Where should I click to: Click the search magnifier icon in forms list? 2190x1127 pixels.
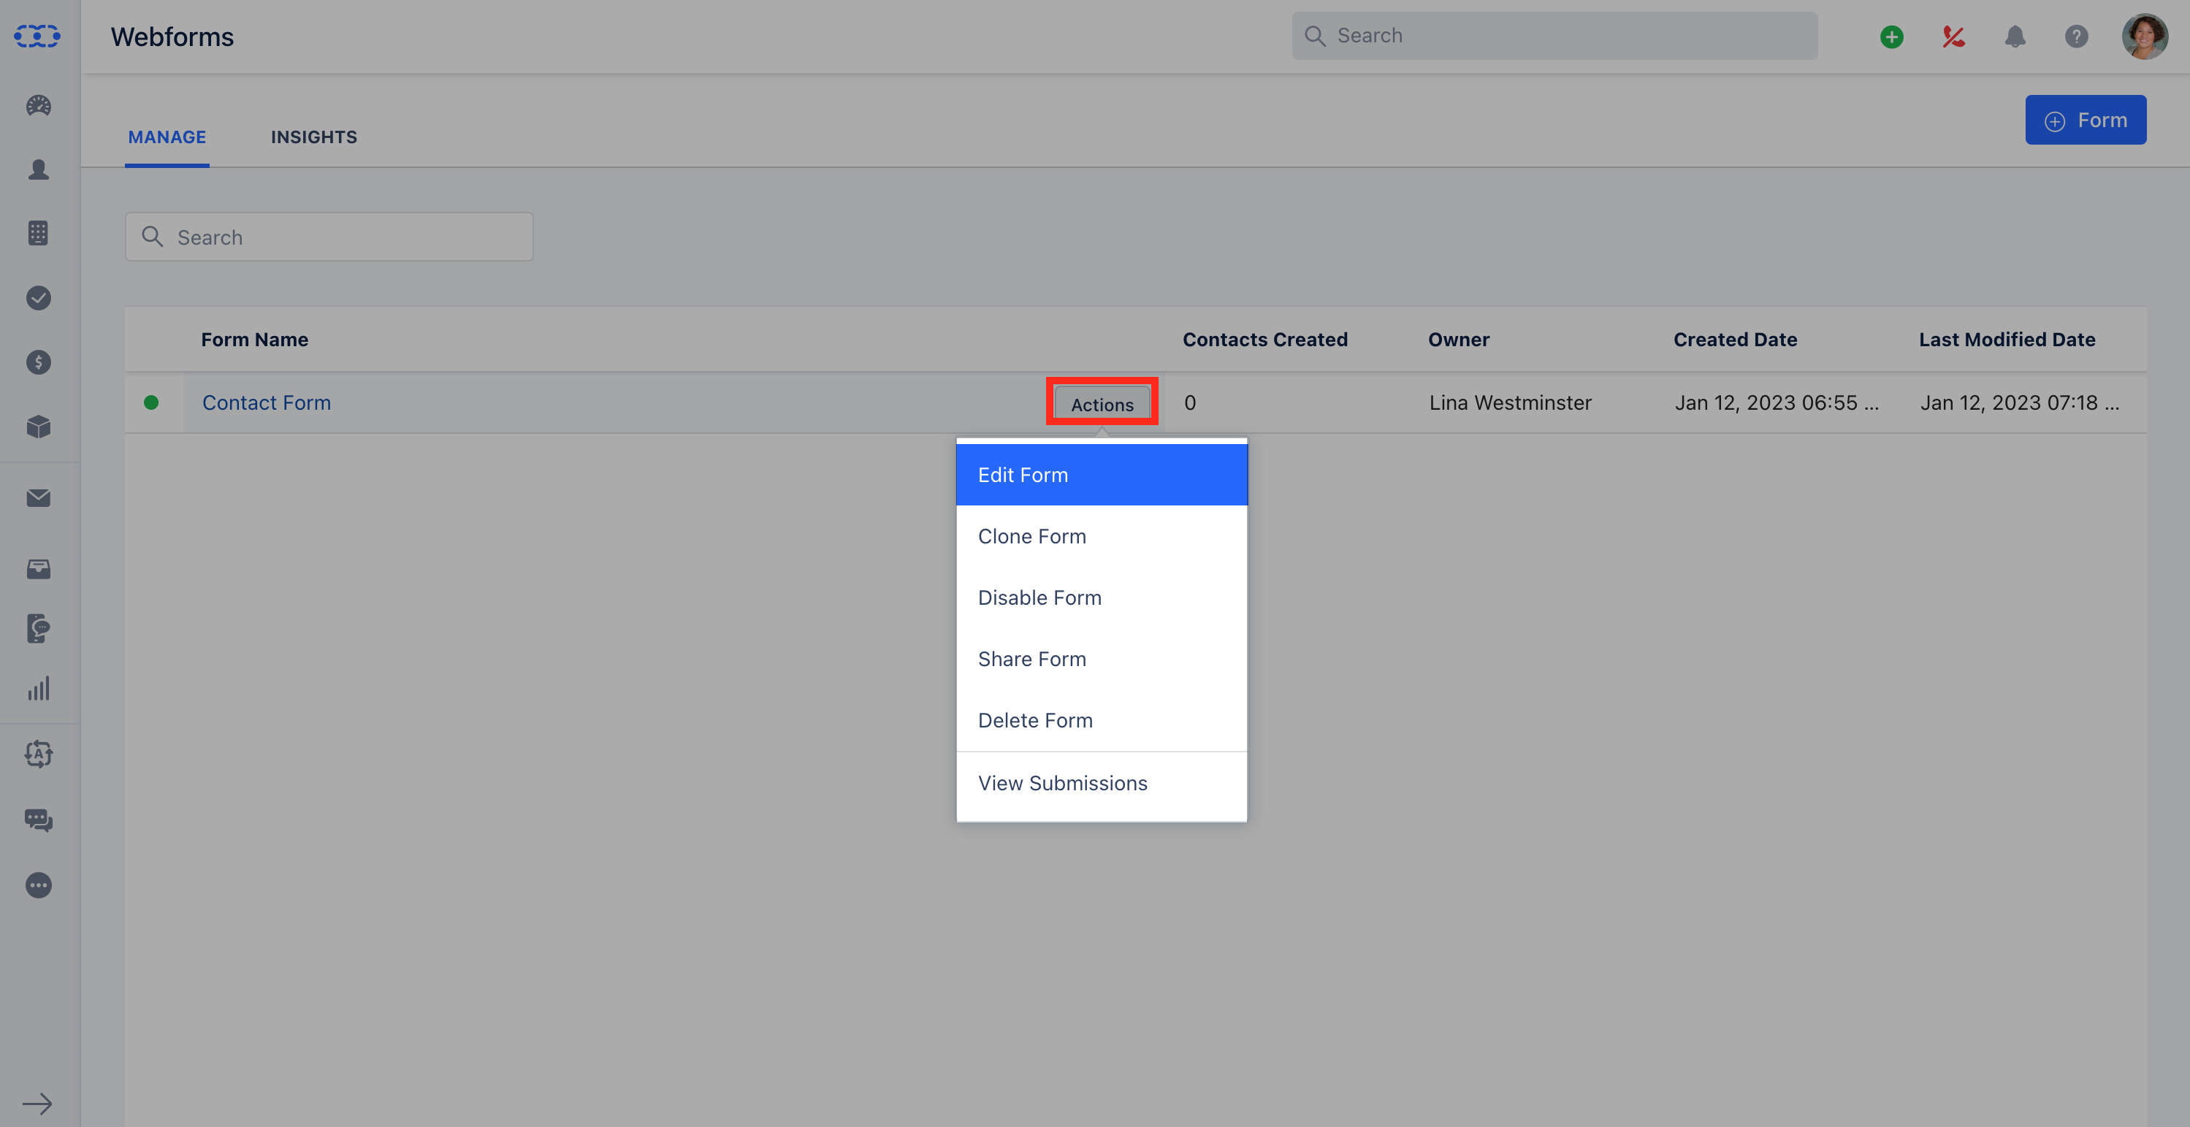pyautogui.click(x=152, y=236)
